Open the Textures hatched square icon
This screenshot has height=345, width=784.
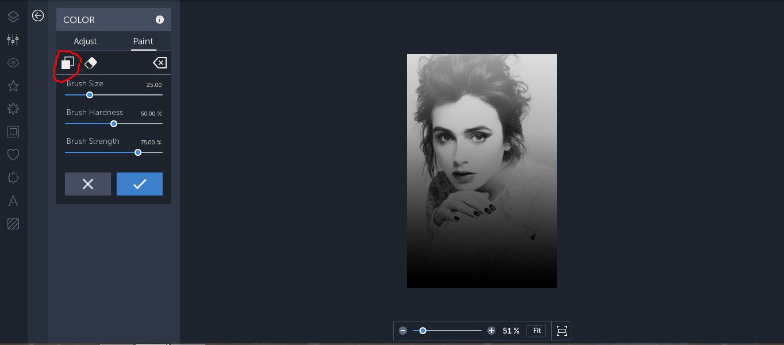click(13, 224)
